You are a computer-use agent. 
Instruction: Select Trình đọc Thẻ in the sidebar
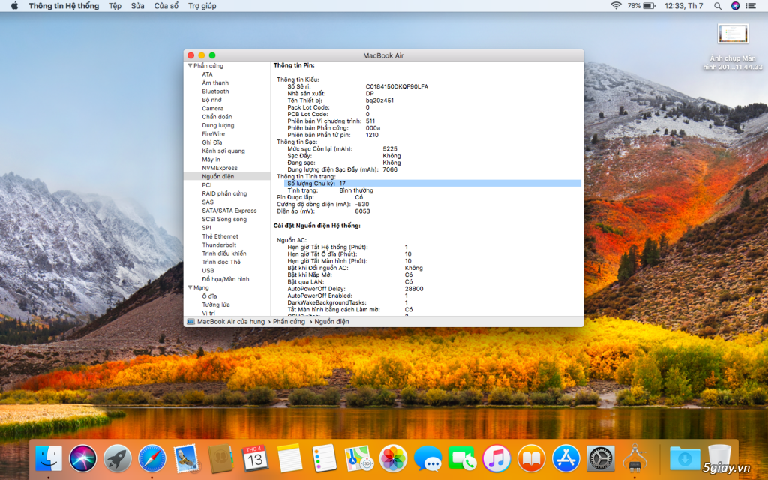[221, 262]
